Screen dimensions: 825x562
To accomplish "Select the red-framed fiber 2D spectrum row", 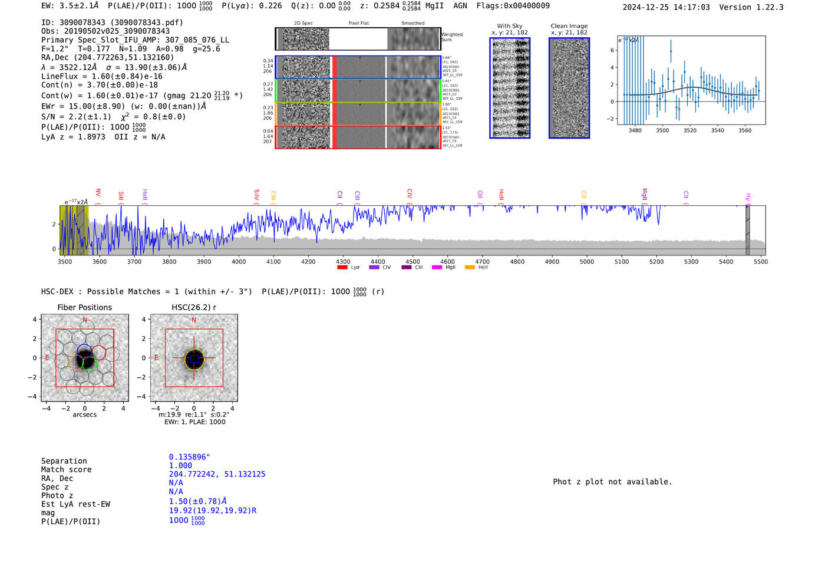I will coord(358,137).
